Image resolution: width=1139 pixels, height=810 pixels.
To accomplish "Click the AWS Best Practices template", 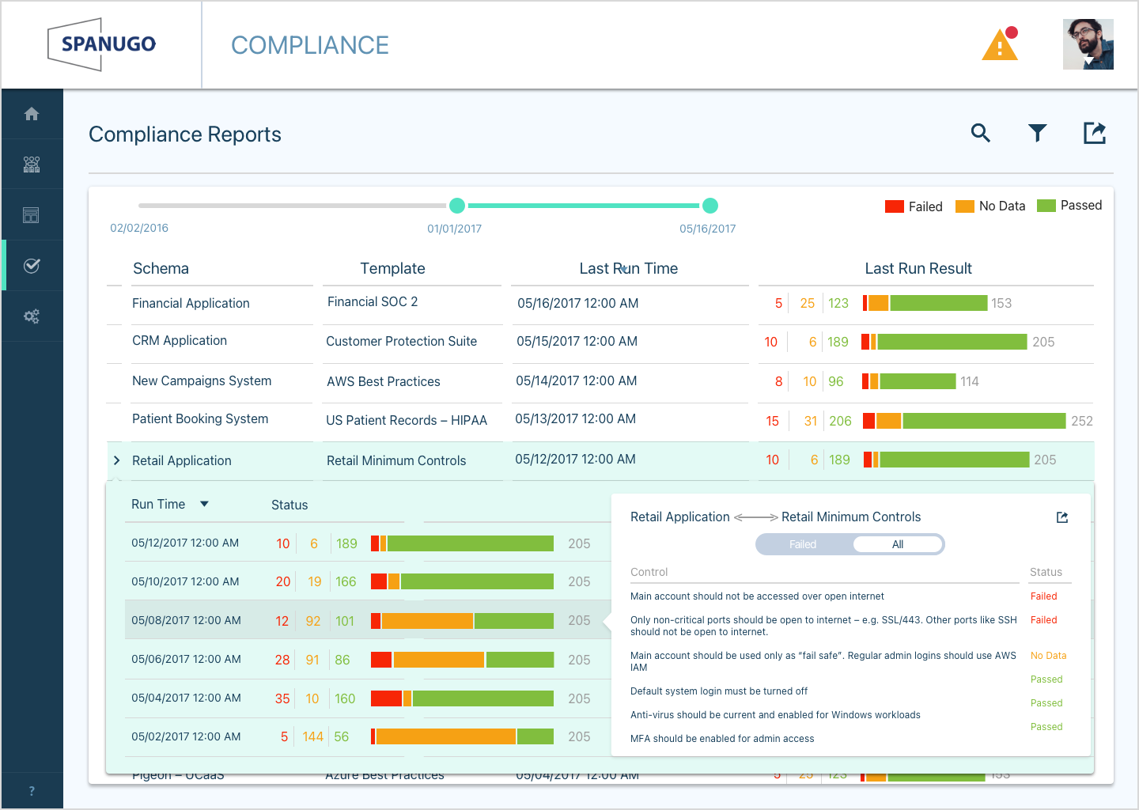I will click(384, 381).
